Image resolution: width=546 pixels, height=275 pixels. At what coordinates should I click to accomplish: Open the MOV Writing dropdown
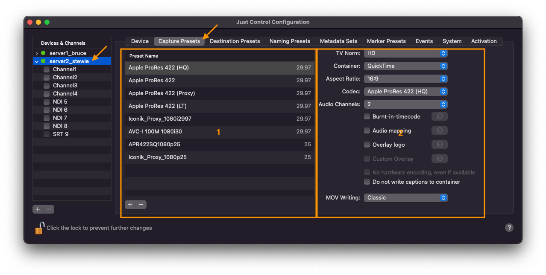(405, 198)
